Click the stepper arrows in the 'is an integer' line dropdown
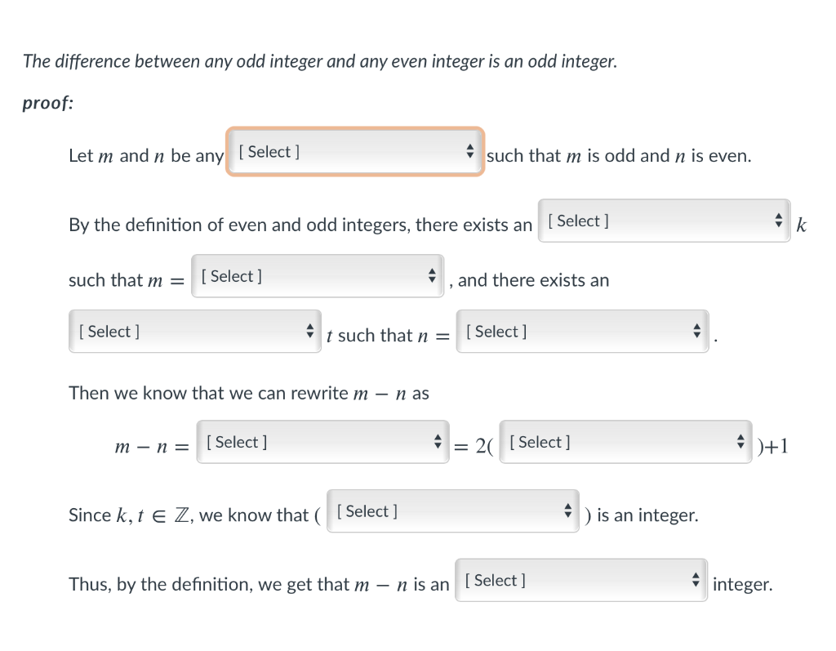The height and width of the screenshot is (651, 836). click(567, 511)
